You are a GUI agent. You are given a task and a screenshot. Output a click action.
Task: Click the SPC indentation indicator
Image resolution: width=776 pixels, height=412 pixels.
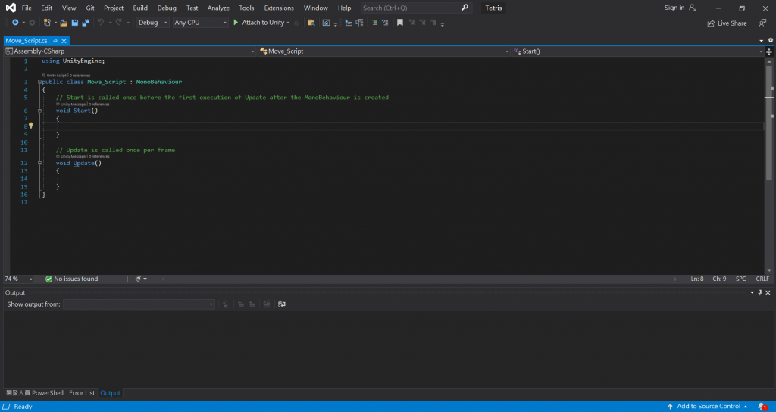[741, 279]
